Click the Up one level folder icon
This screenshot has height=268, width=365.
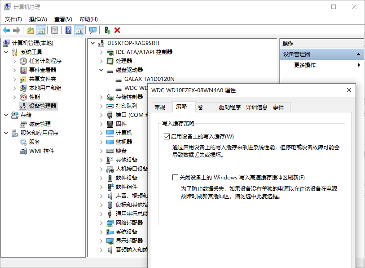coord(31,30)
